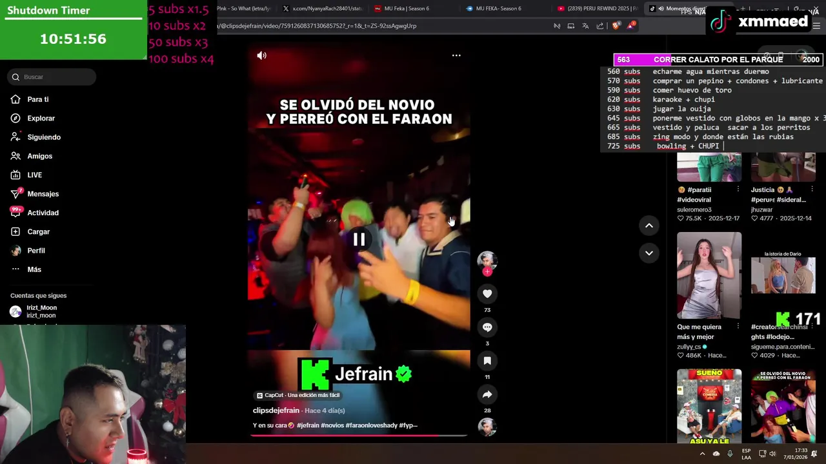Screen dimensions: 826x464
Task: Go to next video with down chevron
Action: [x=649, y=253]
